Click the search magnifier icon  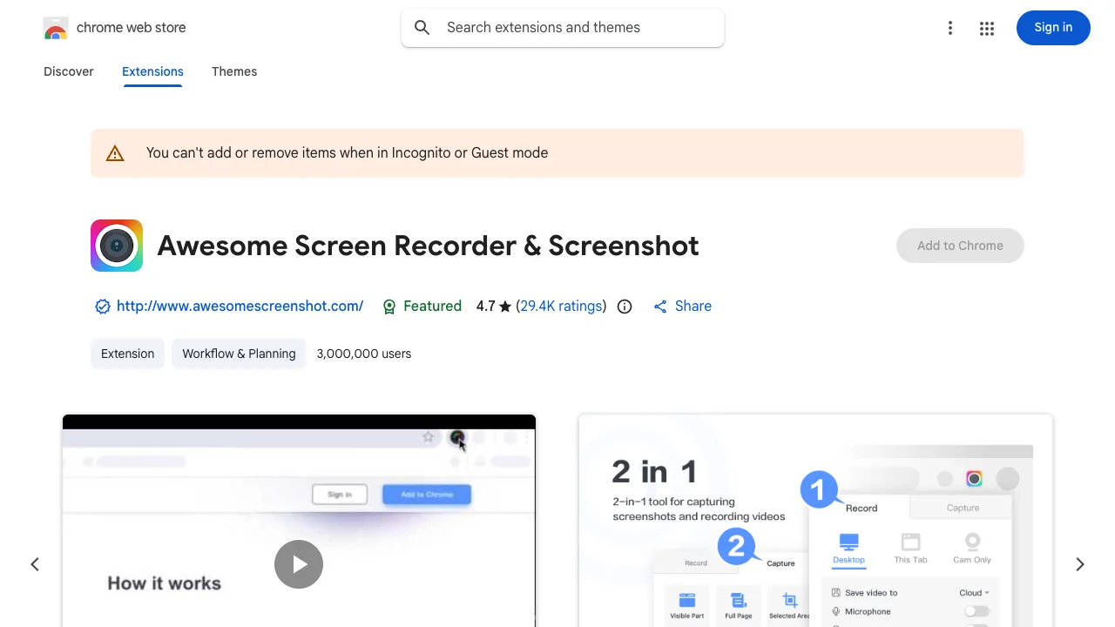coord(422,28)
